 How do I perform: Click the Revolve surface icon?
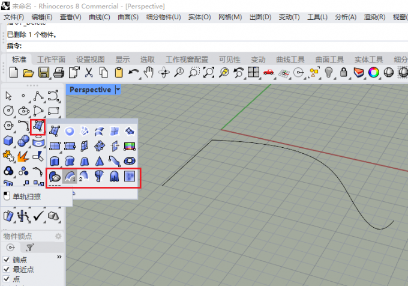click(x=99, y=176)
